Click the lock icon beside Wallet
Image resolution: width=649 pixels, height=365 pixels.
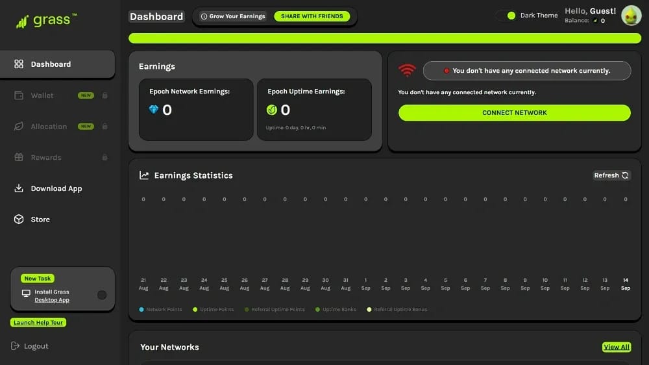click(104, 95)
